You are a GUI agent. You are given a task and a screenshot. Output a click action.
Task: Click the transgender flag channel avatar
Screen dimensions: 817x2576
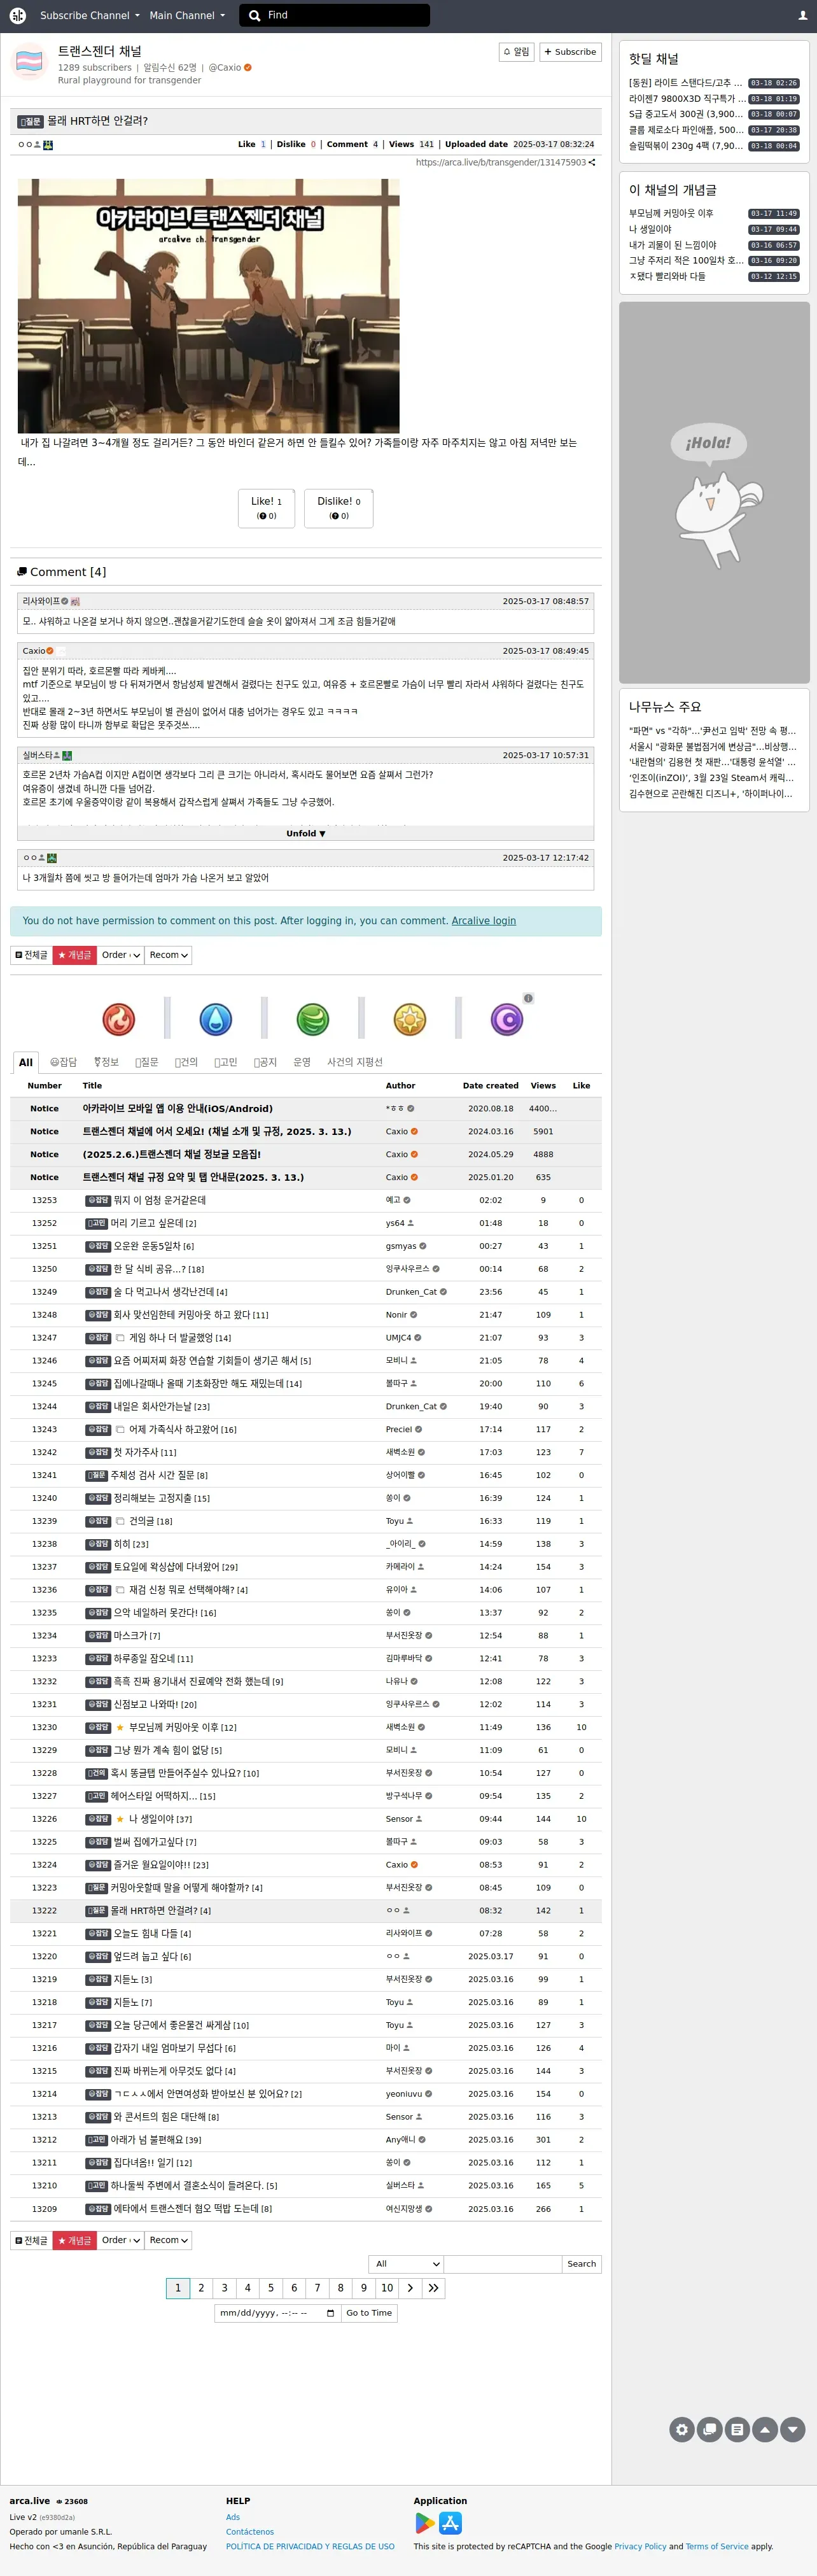tap(29, 62)
